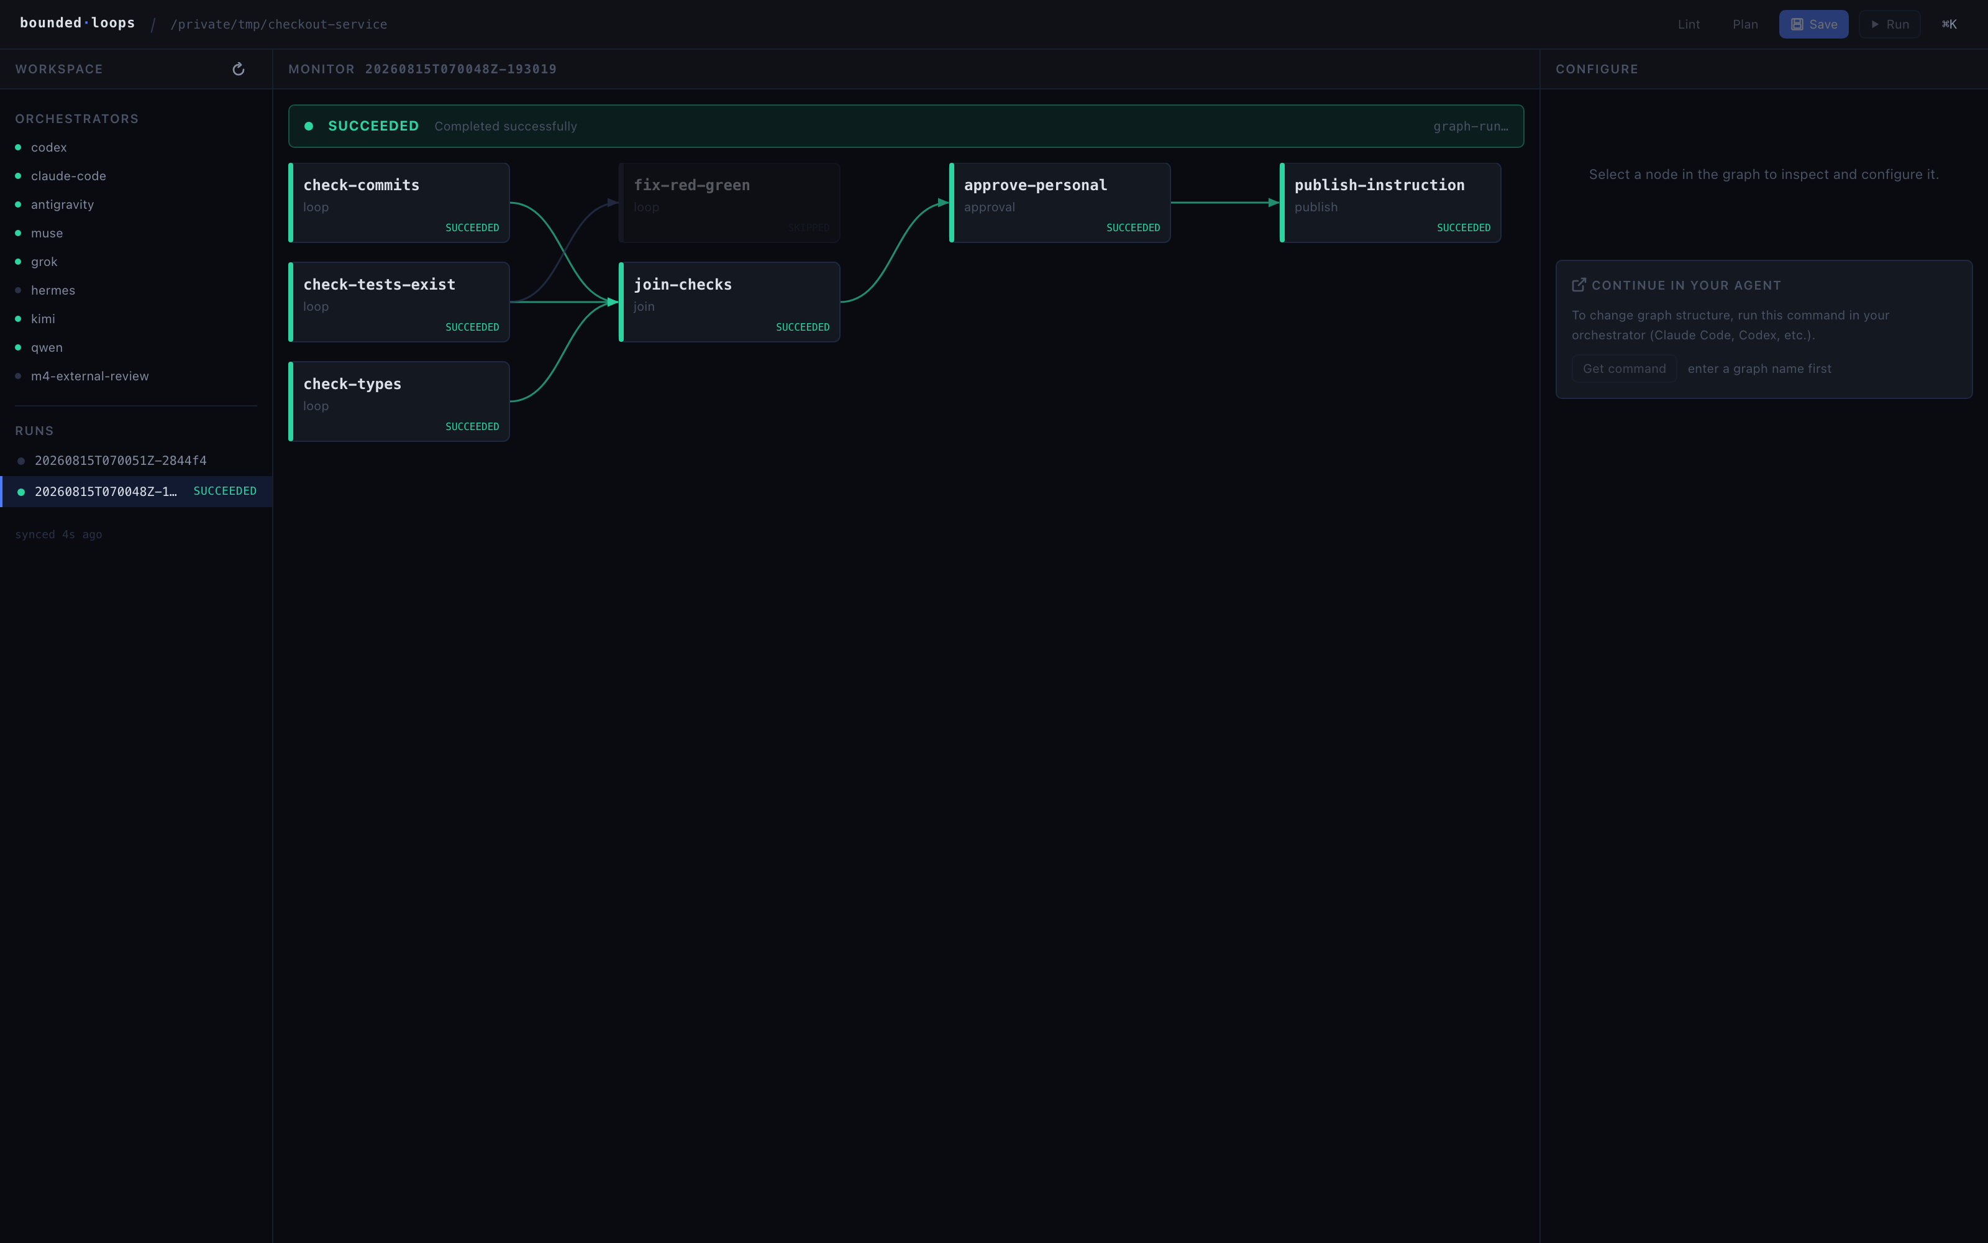The image size is (1988, 1243).
Task: Select the check-types node
Action: (x=399, y=402)
